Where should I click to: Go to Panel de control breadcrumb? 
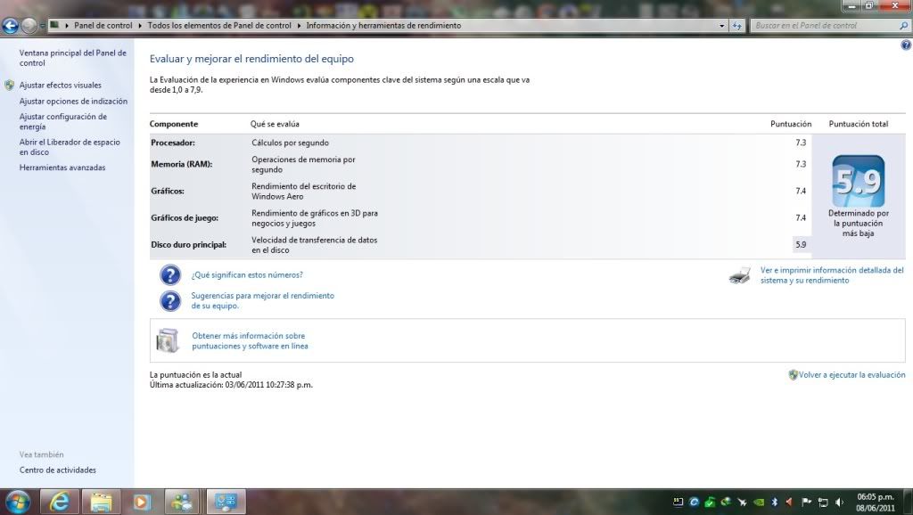[x=103, y=26]
